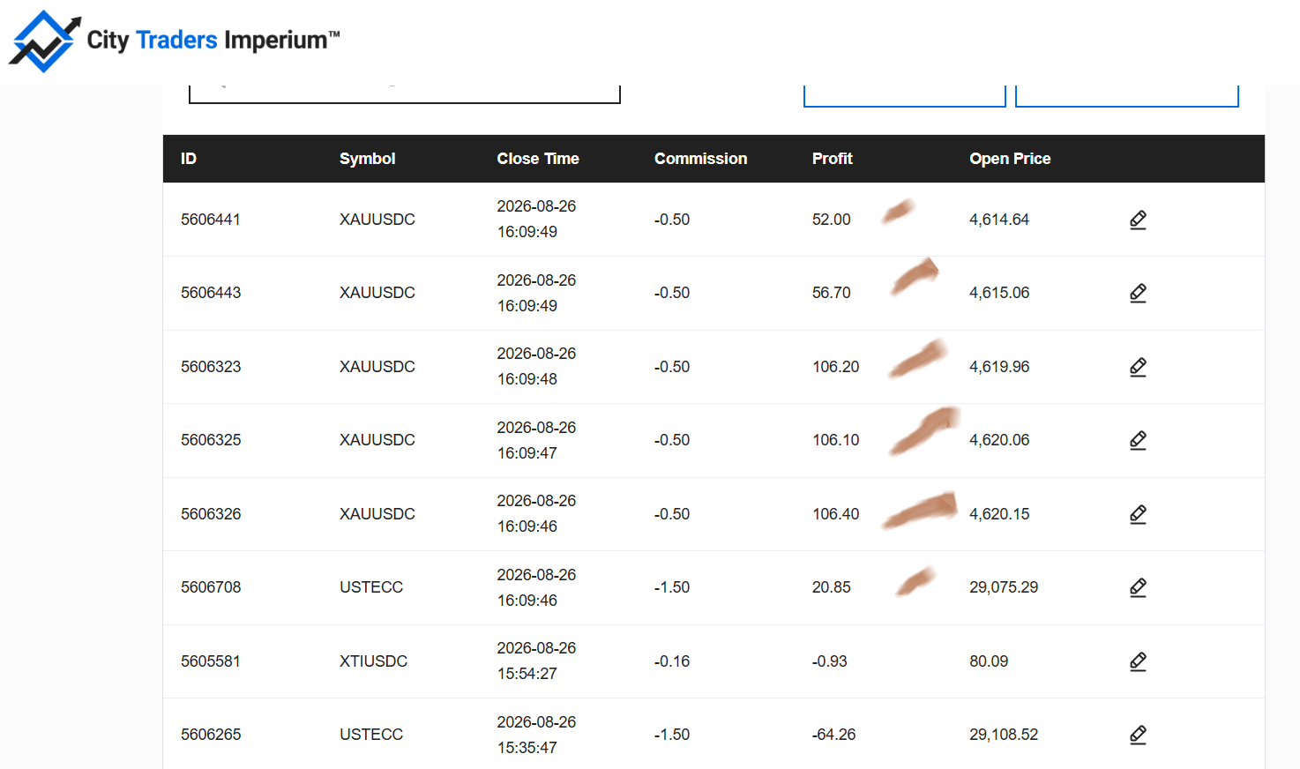Screen dimensions: 1300x769
Task: Click the profit value 56.70
Action: point(832,293)
